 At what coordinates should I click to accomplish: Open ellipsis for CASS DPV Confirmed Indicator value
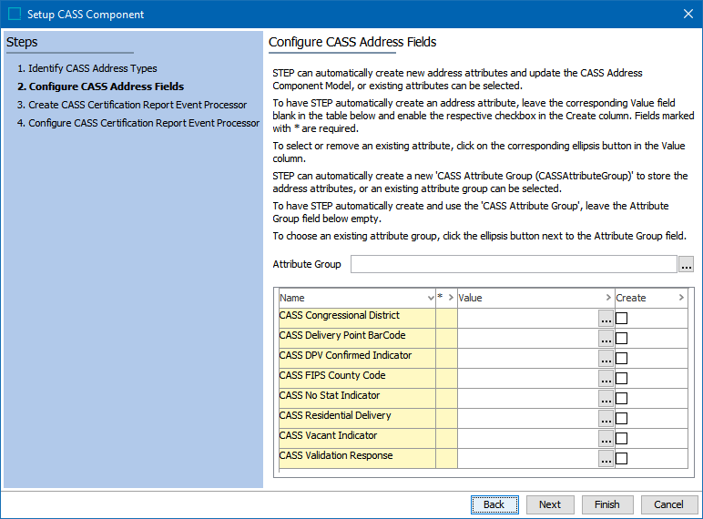coord(606,358)
